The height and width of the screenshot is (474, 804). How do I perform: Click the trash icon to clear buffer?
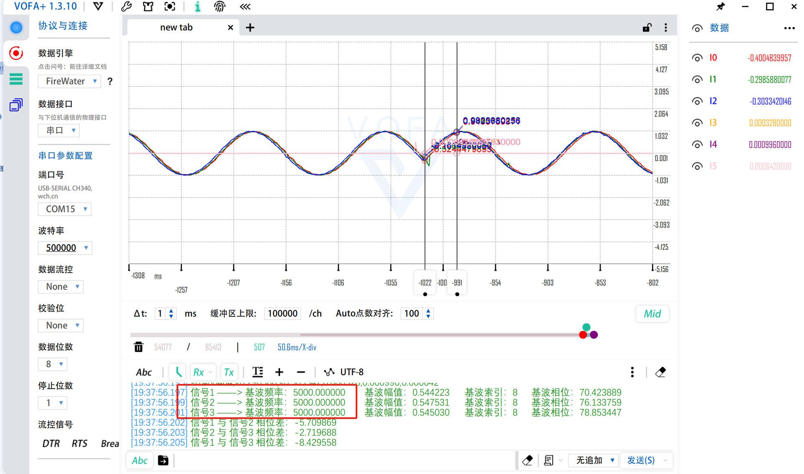138,347
